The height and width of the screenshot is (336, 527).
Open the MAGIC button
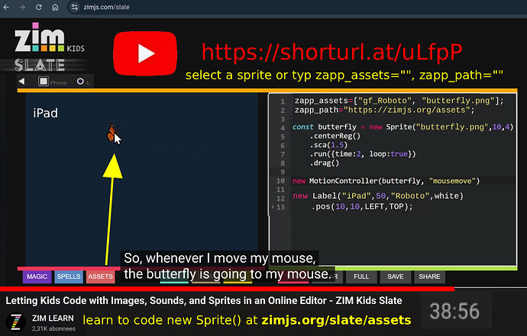(37, 277)
